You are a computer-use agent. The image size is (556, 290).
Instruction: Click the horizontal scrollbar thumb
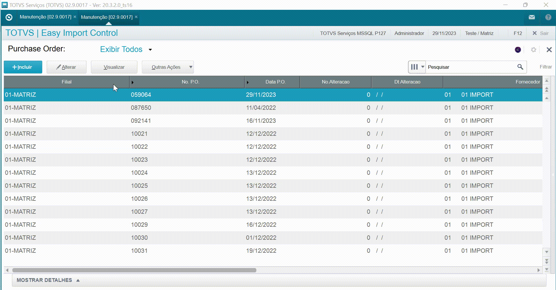click(x=134, y=270)
